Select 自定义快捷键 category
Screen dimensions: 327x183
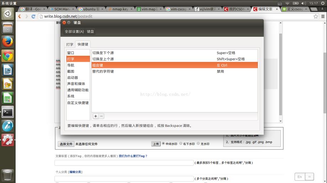[78, 103]
